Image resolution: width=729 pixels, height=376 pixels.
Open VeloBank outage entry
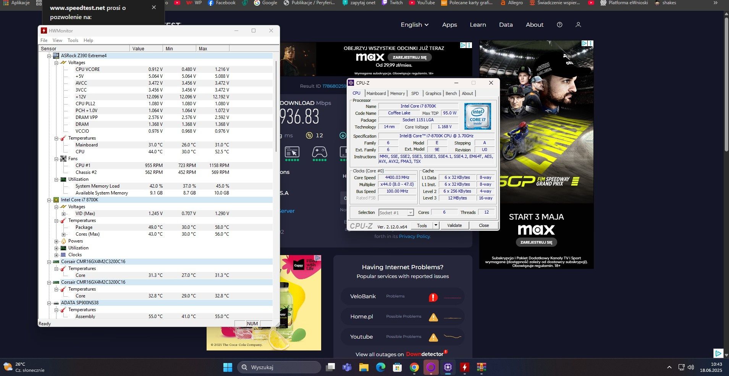click(402, 296)
